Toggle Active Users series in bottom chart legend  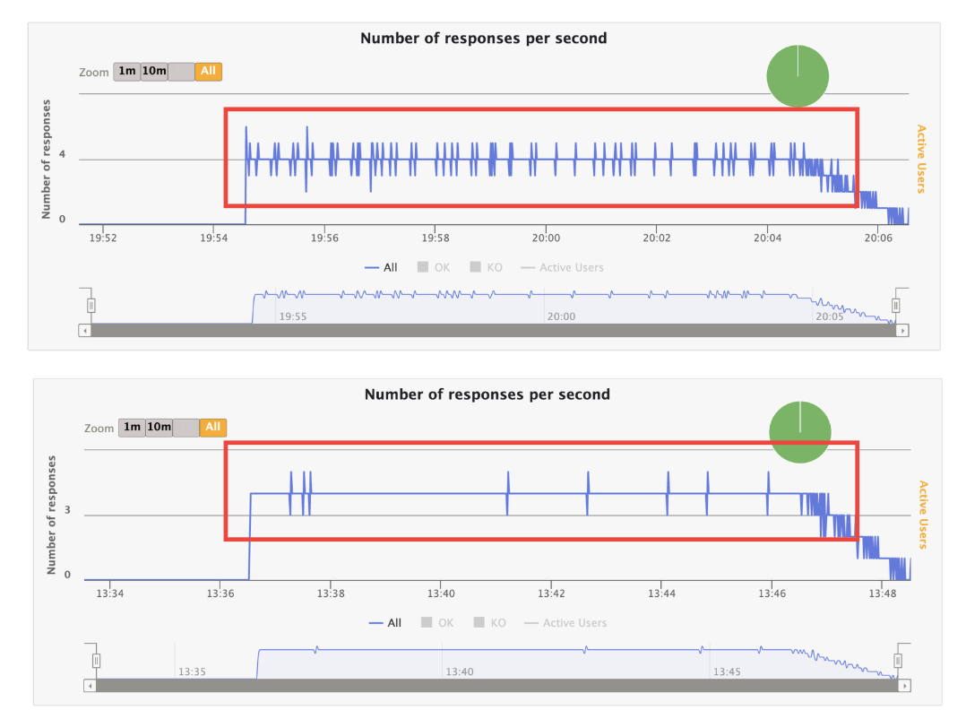point(565,623)
